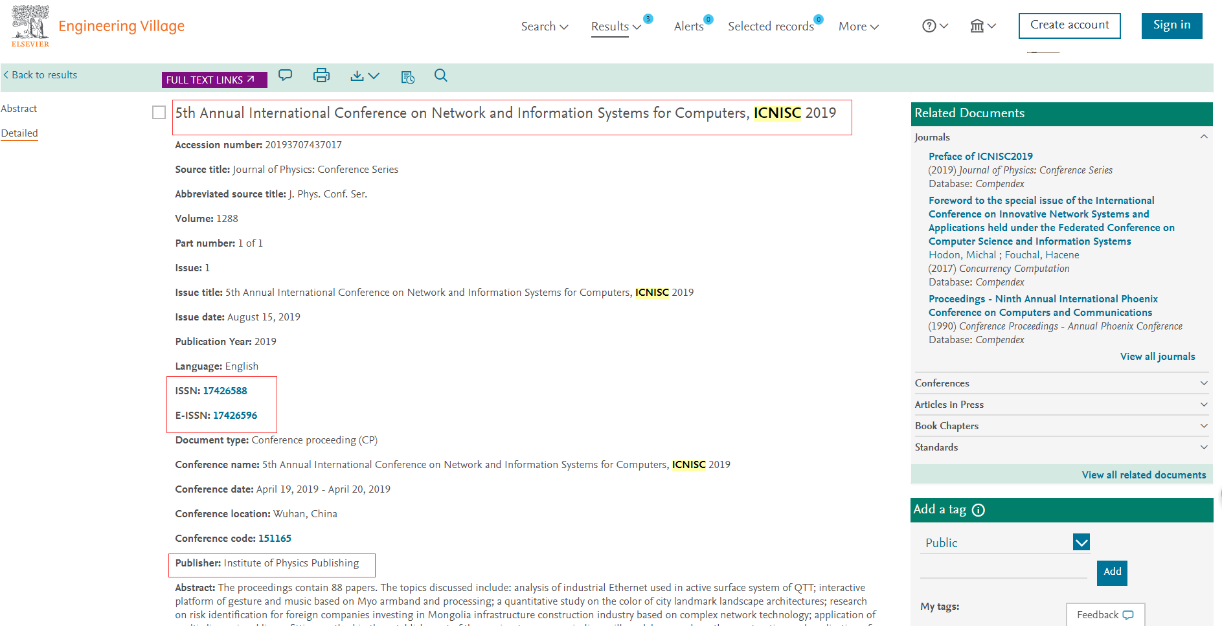Screen dimensions: 1222x626
Task: Click the record title heading
Action: (505, 113)
